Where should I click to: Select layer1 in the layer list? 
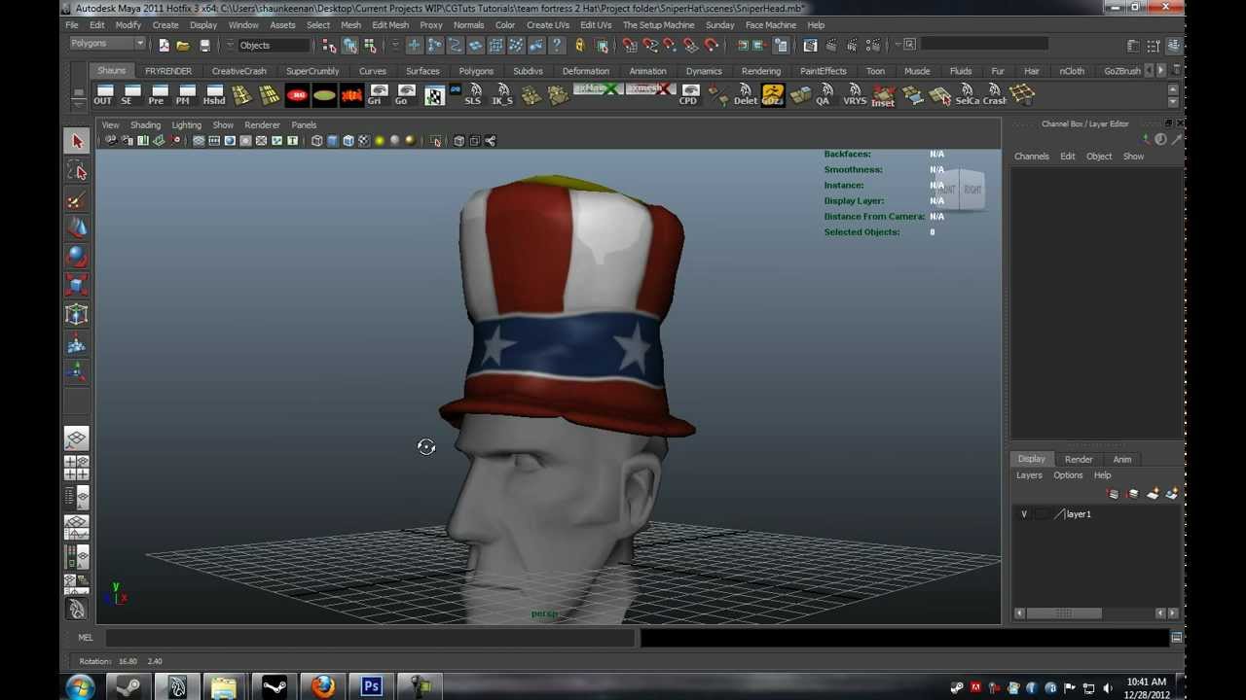pyautogui.click(x=1079, y=514)
